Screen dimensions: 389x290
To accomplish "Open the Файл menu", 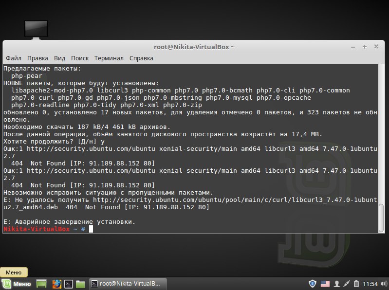I will [x=14, y=58].
